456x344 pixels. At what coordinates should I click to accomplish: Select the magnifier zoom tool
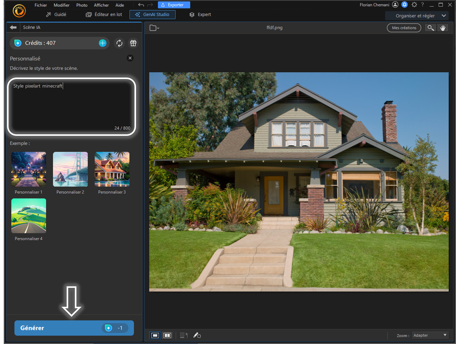pyautogui.click(x=430, y=28)
